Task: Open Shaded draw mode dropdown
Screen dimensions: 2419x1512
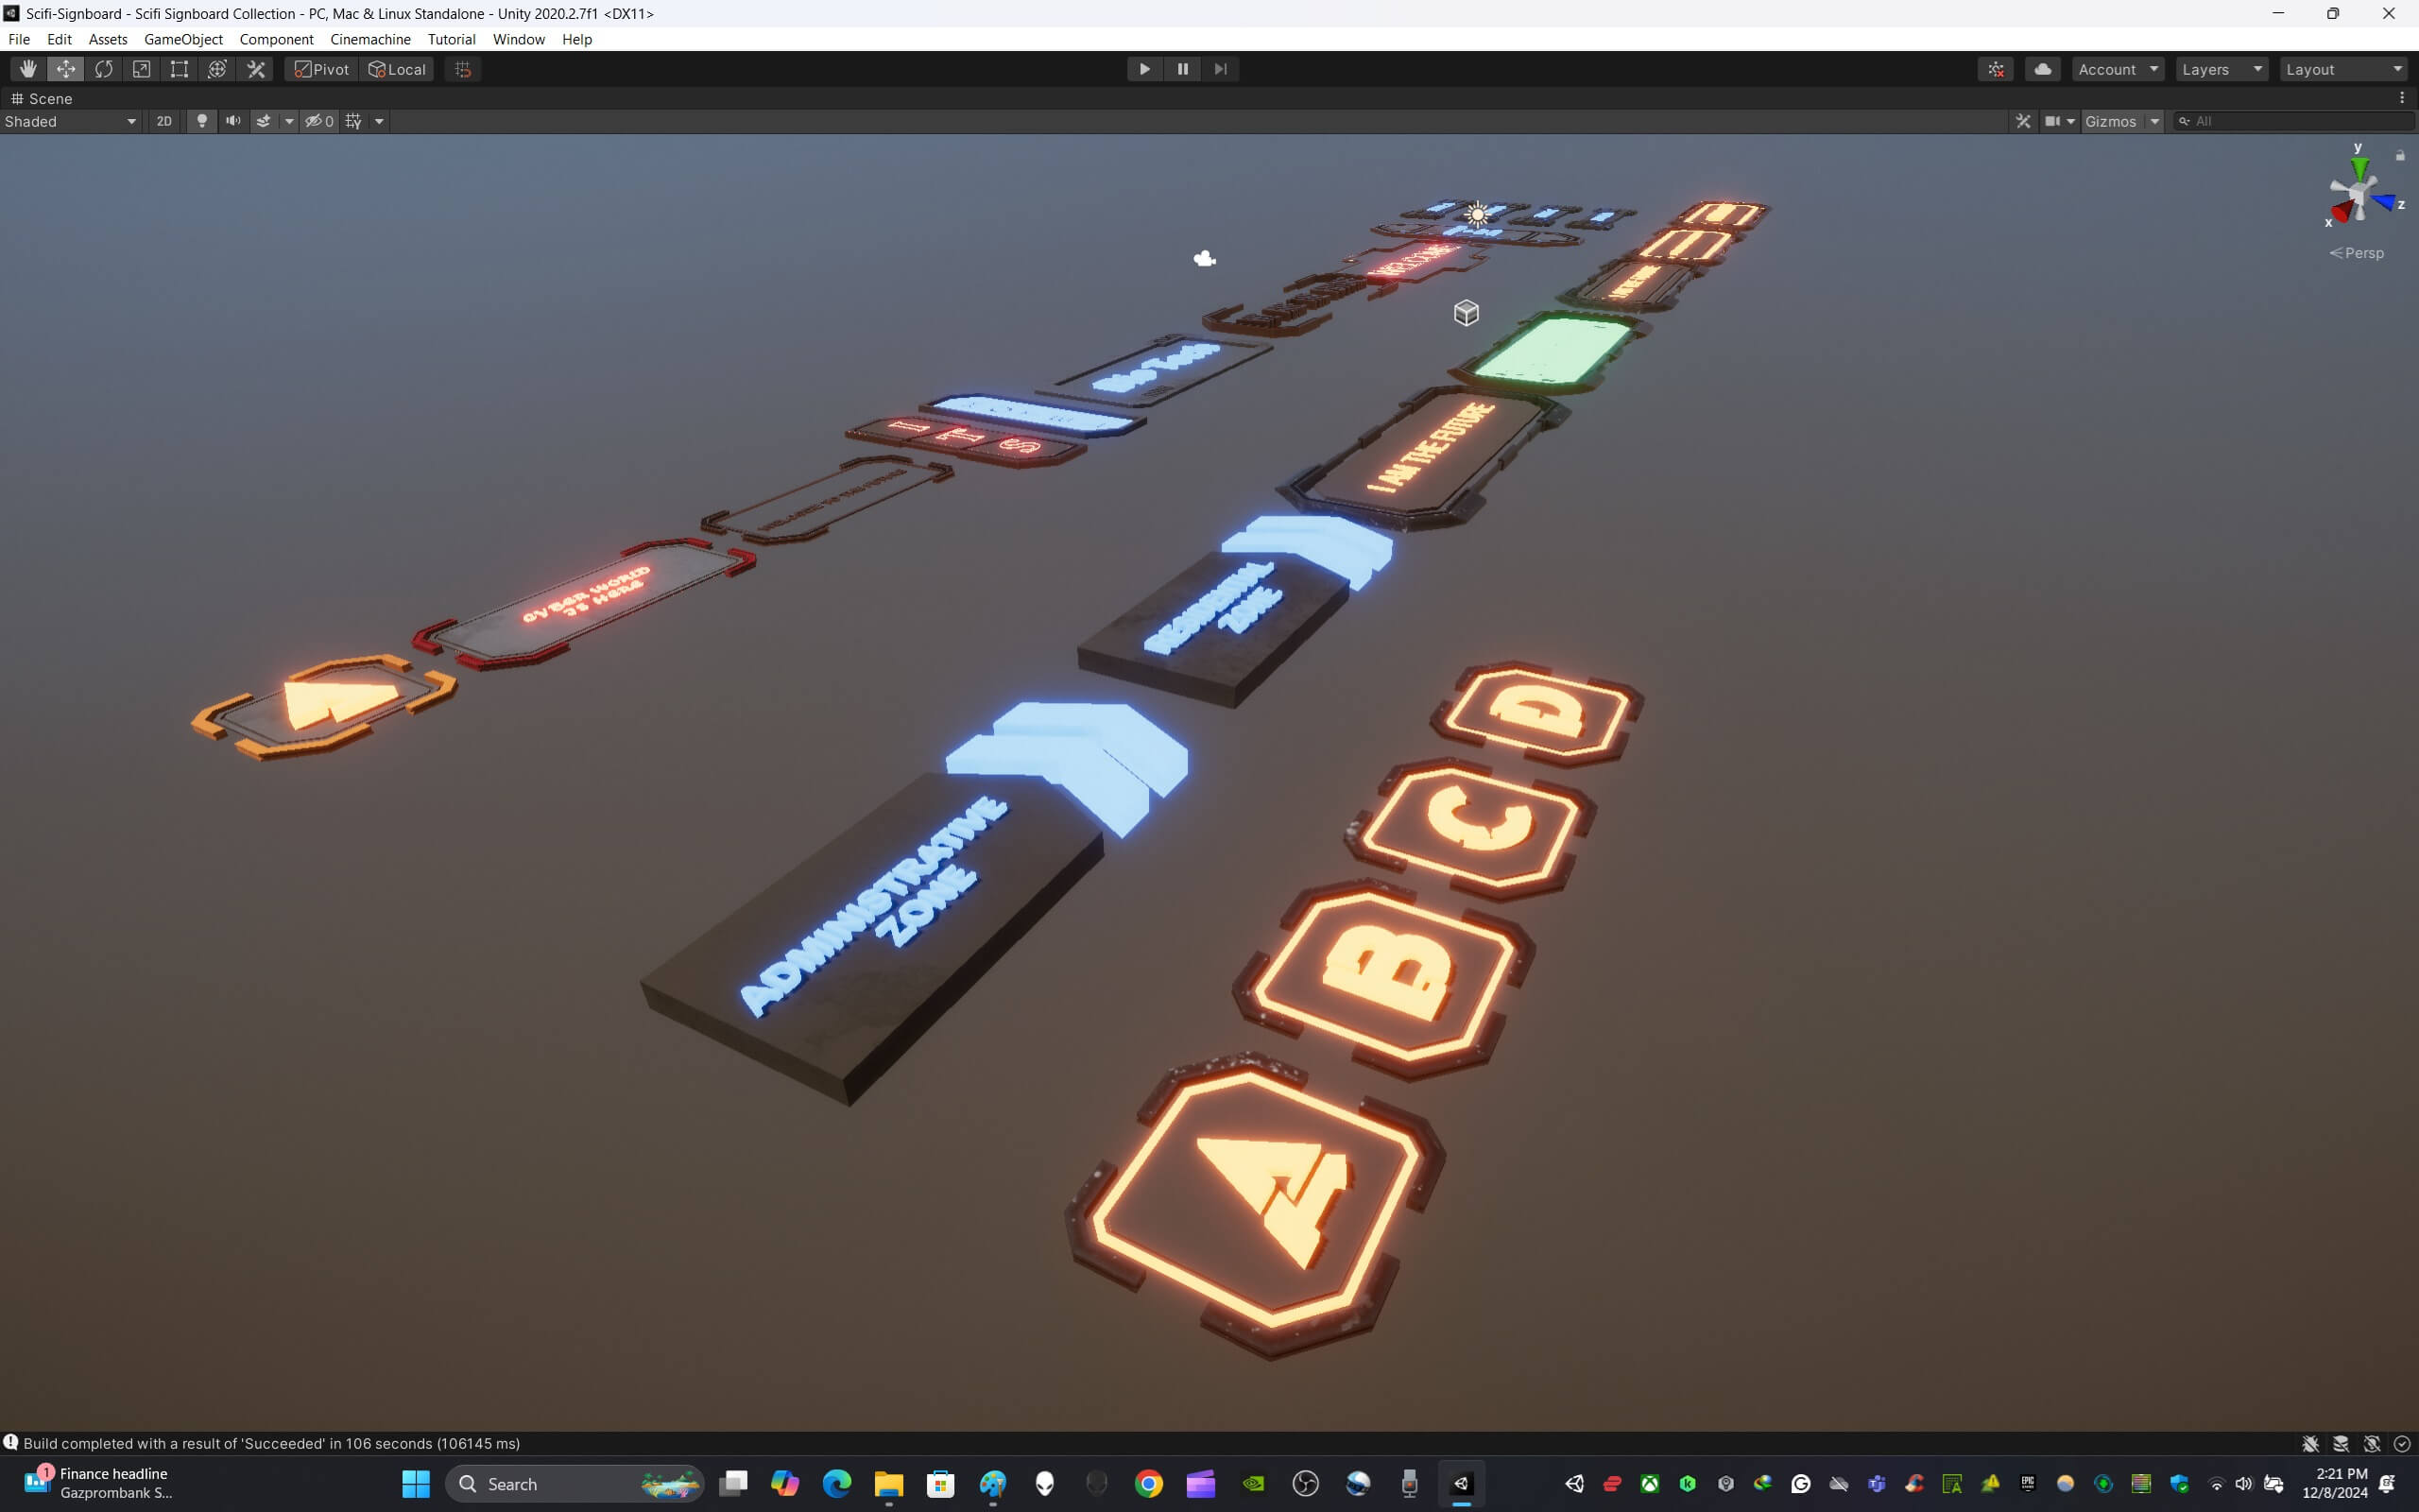Action: click(x=70, y=121)
